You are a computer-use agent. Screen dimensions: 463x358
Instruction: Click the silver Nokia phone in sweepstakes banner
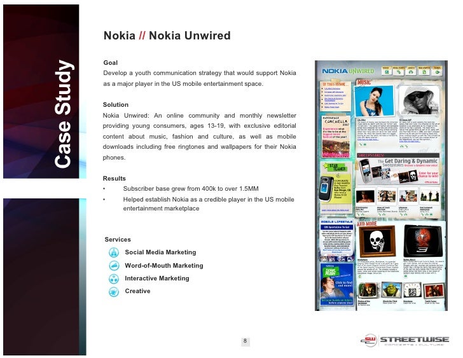click(365, 170)
